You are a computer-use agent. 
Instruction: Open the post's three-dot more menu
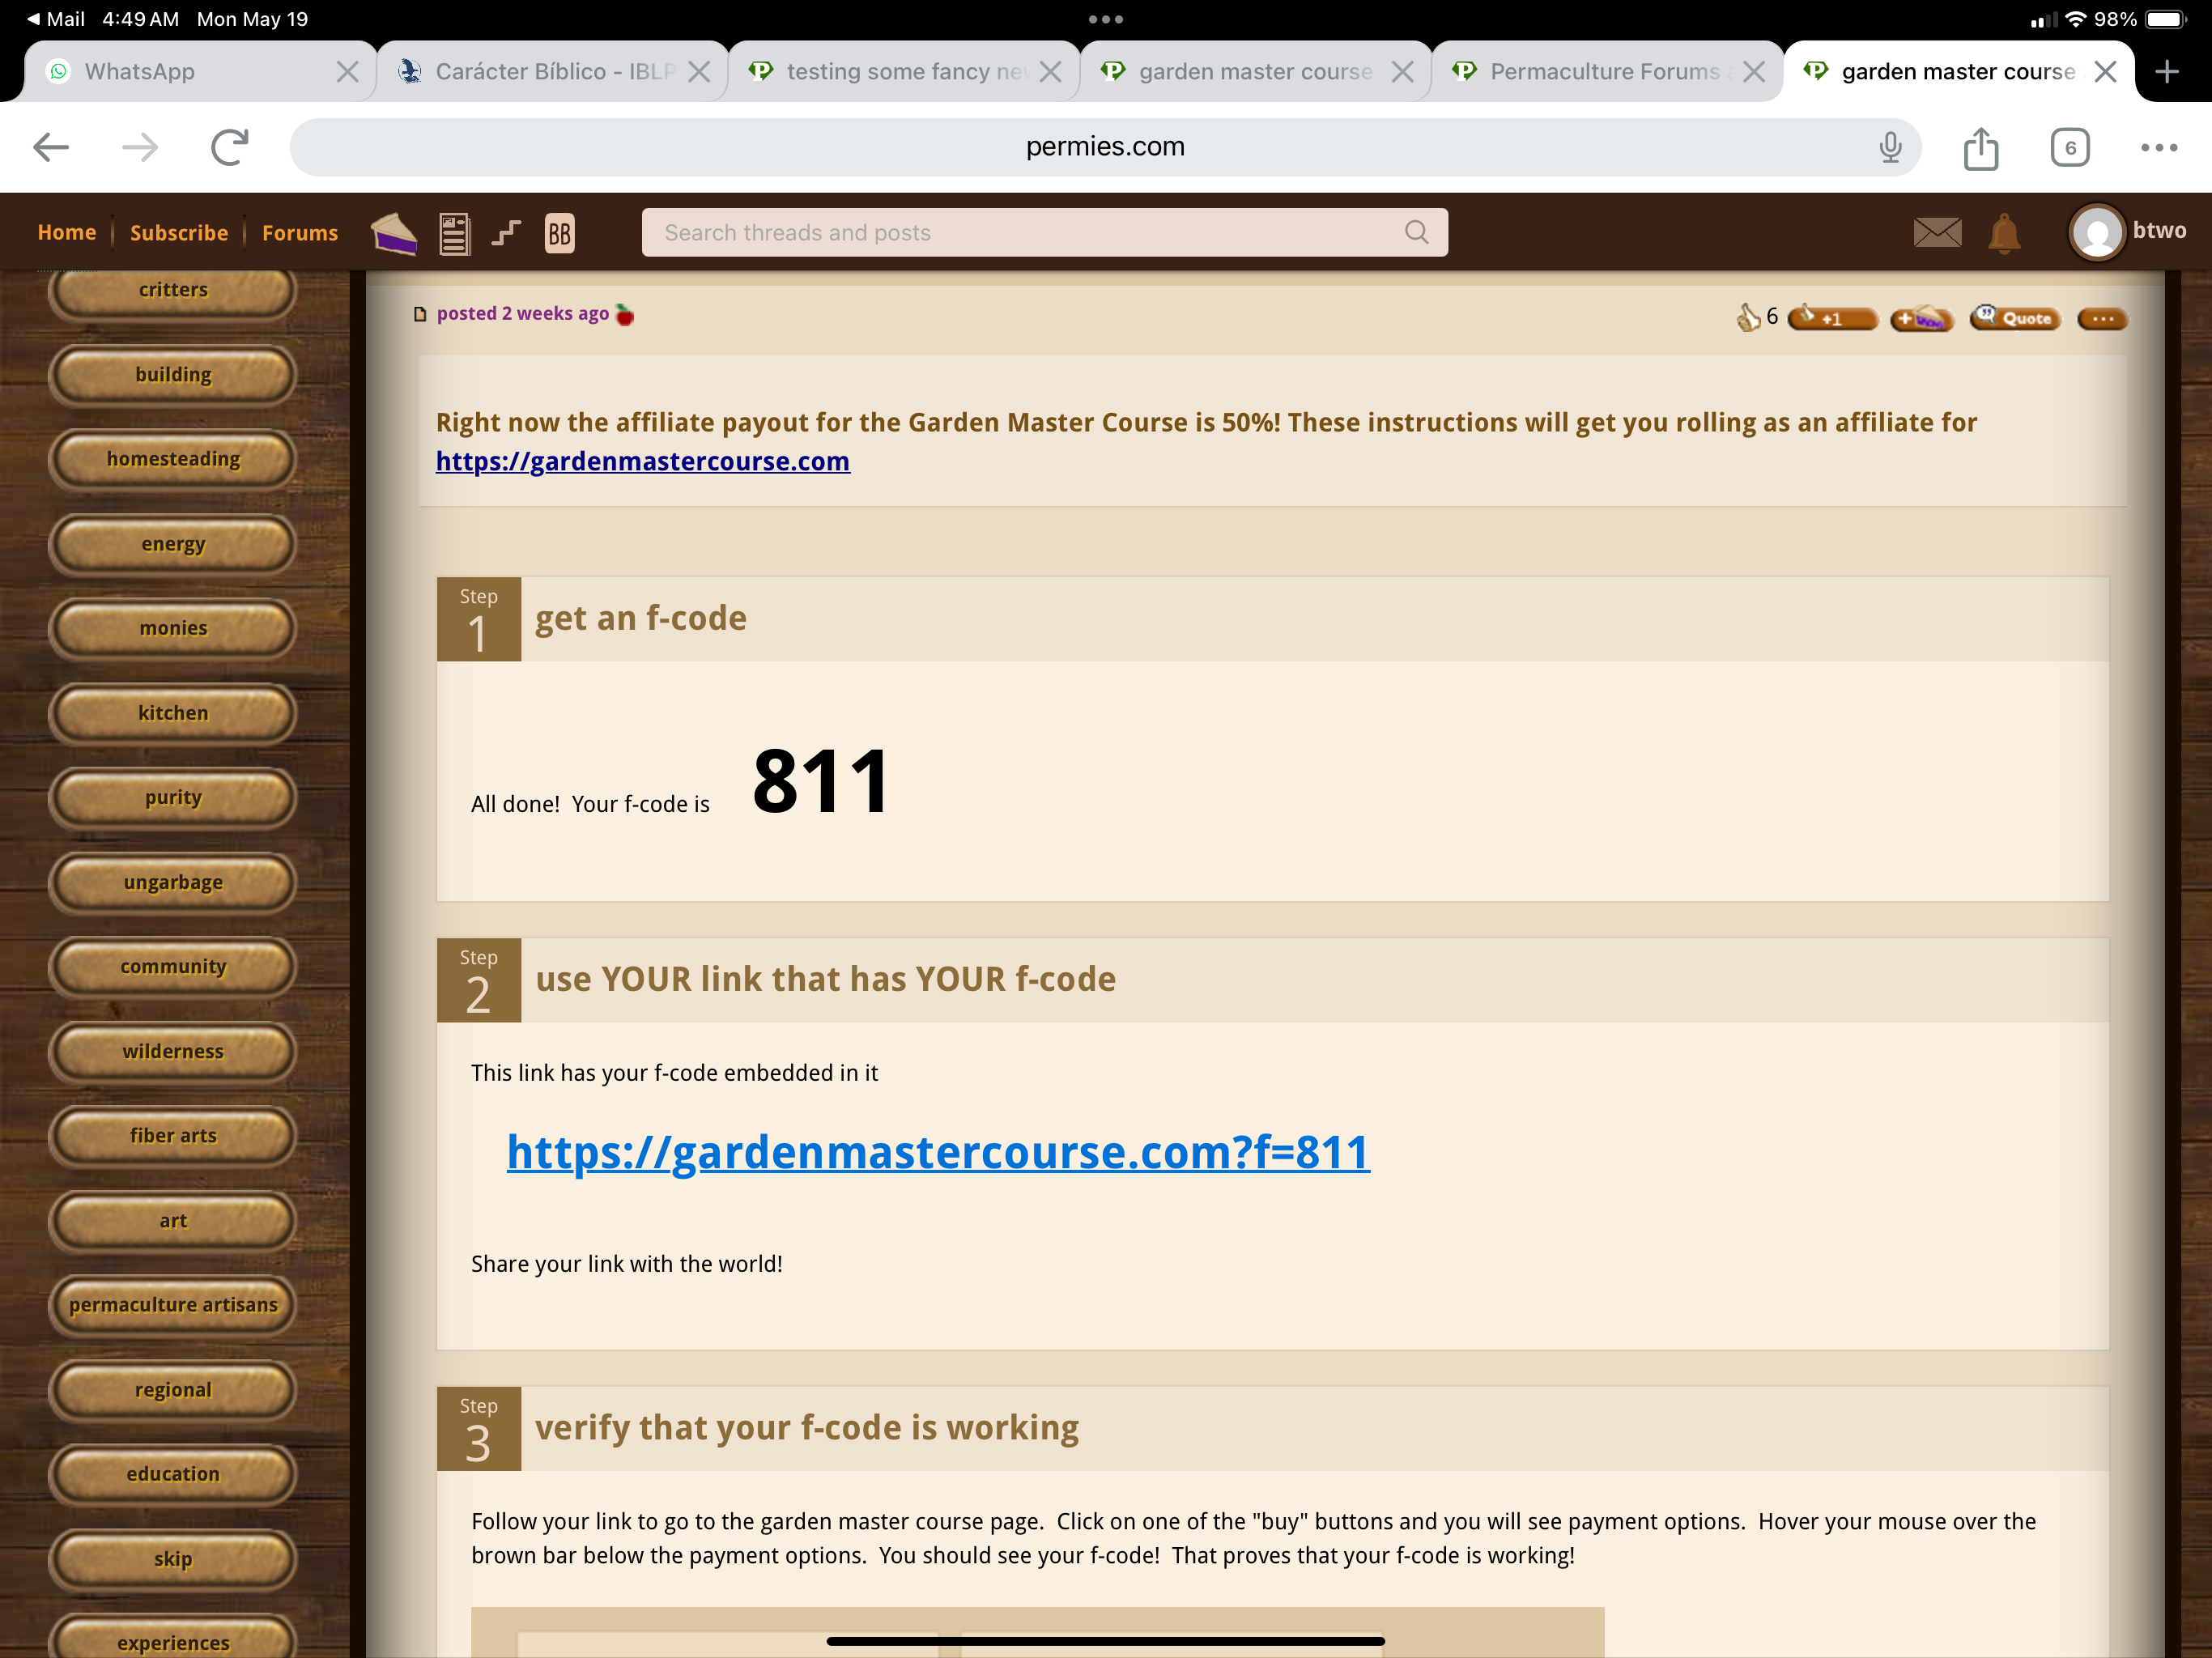(2101, 319)
